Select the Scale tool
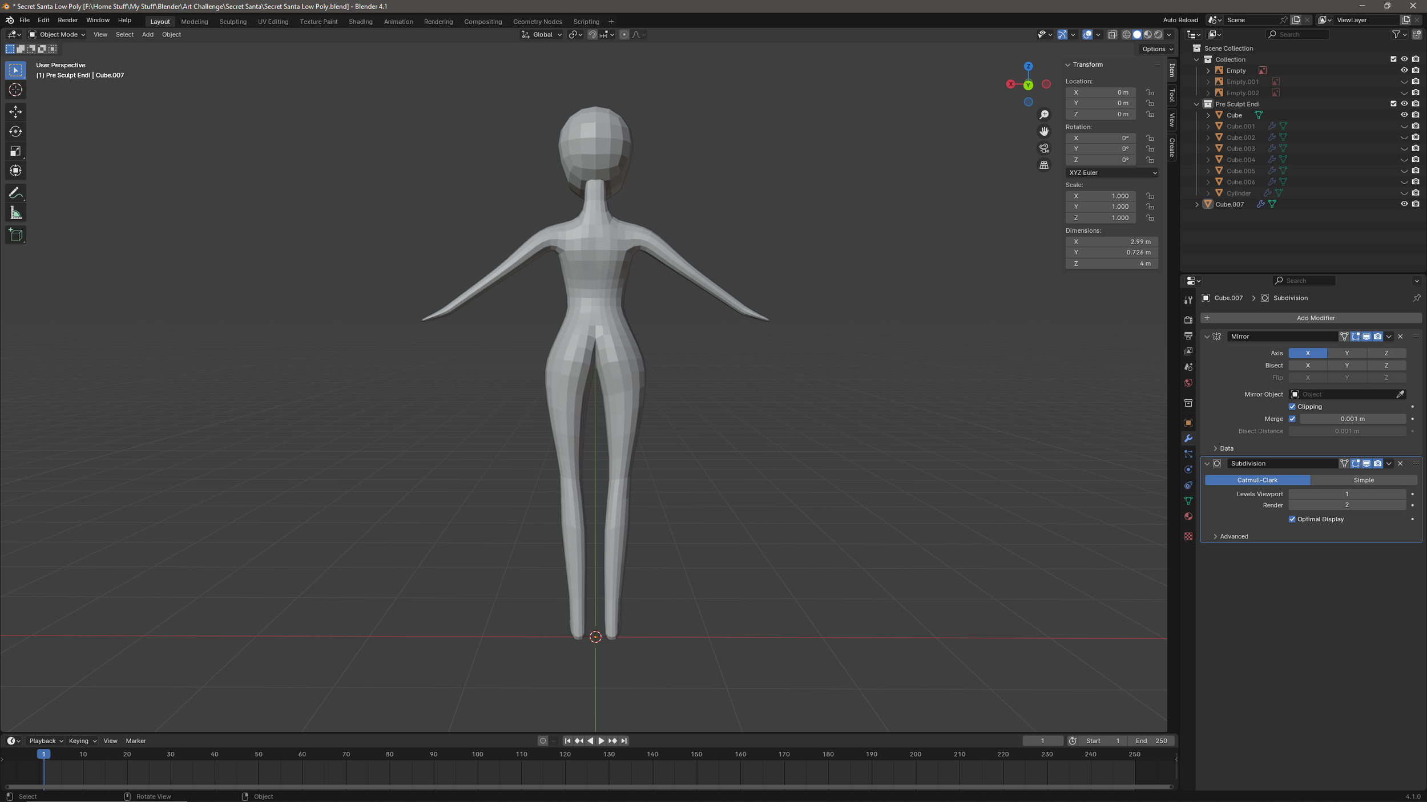This screenshot has height=802, width=1427. [x=15, y=151]
